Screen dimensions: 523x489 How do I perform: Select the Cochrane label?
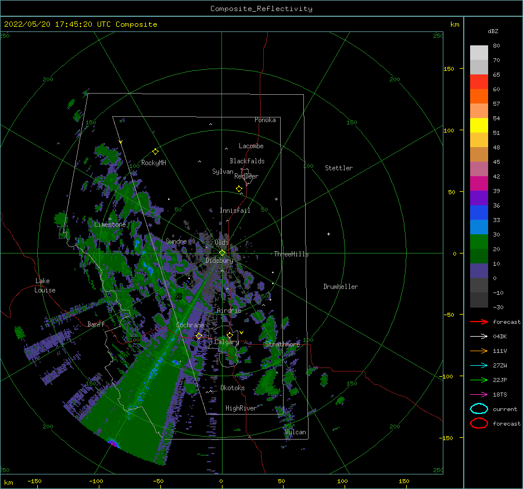click(190, 325)
